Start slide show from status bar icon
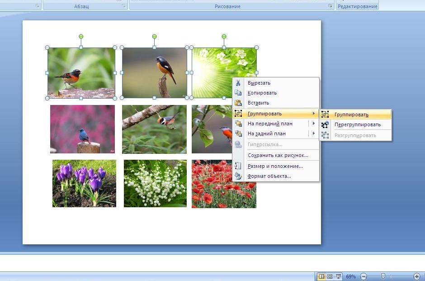This screenshot has width=425, height=281. (x=338, y=276)
